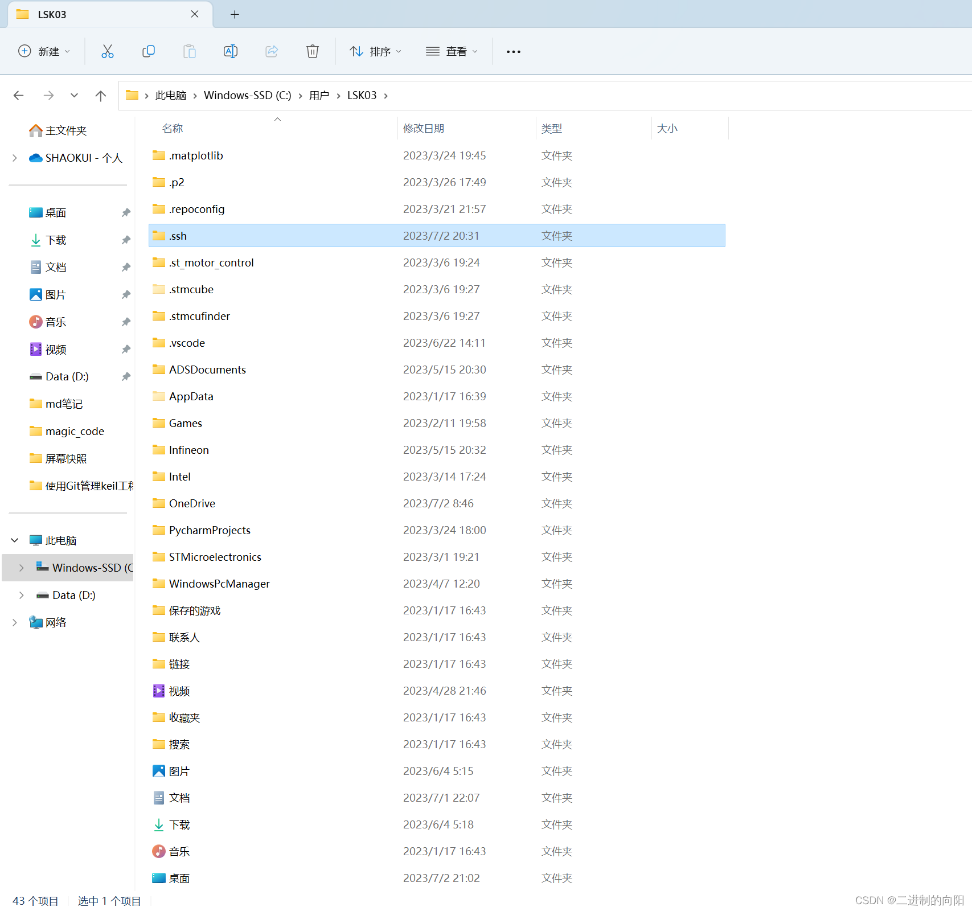
Task: Select the 保存的游戏 folder
Action: (x=437, y=610)
